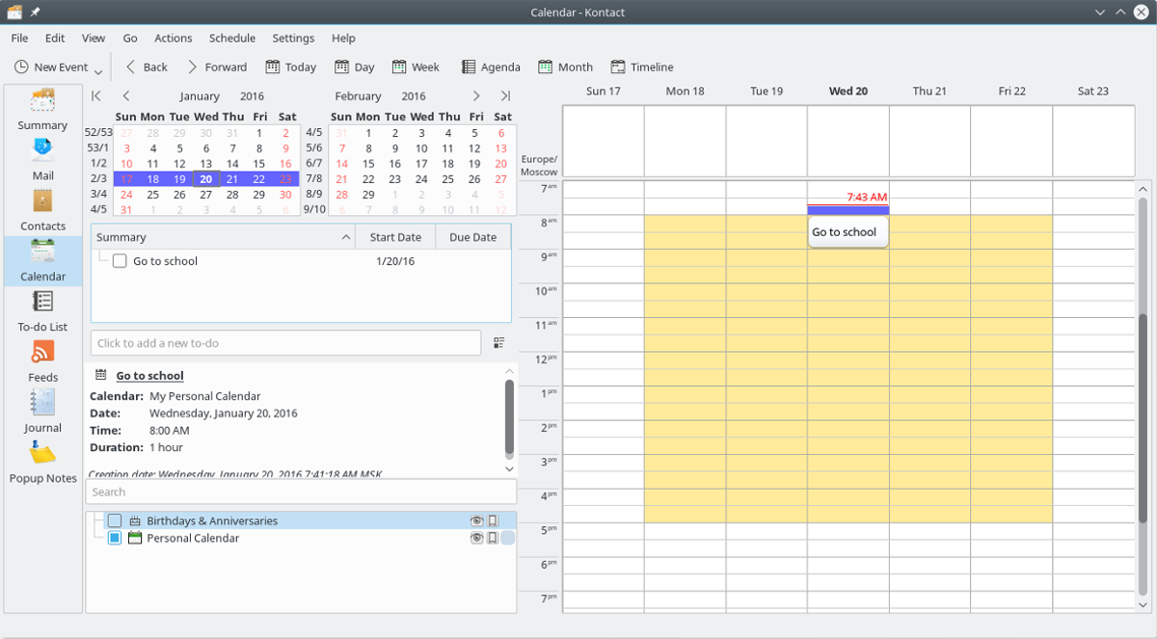Select the Birthdays & Anniversaries calendar row
Screen dimensions: 1157x639
point(301,520)
